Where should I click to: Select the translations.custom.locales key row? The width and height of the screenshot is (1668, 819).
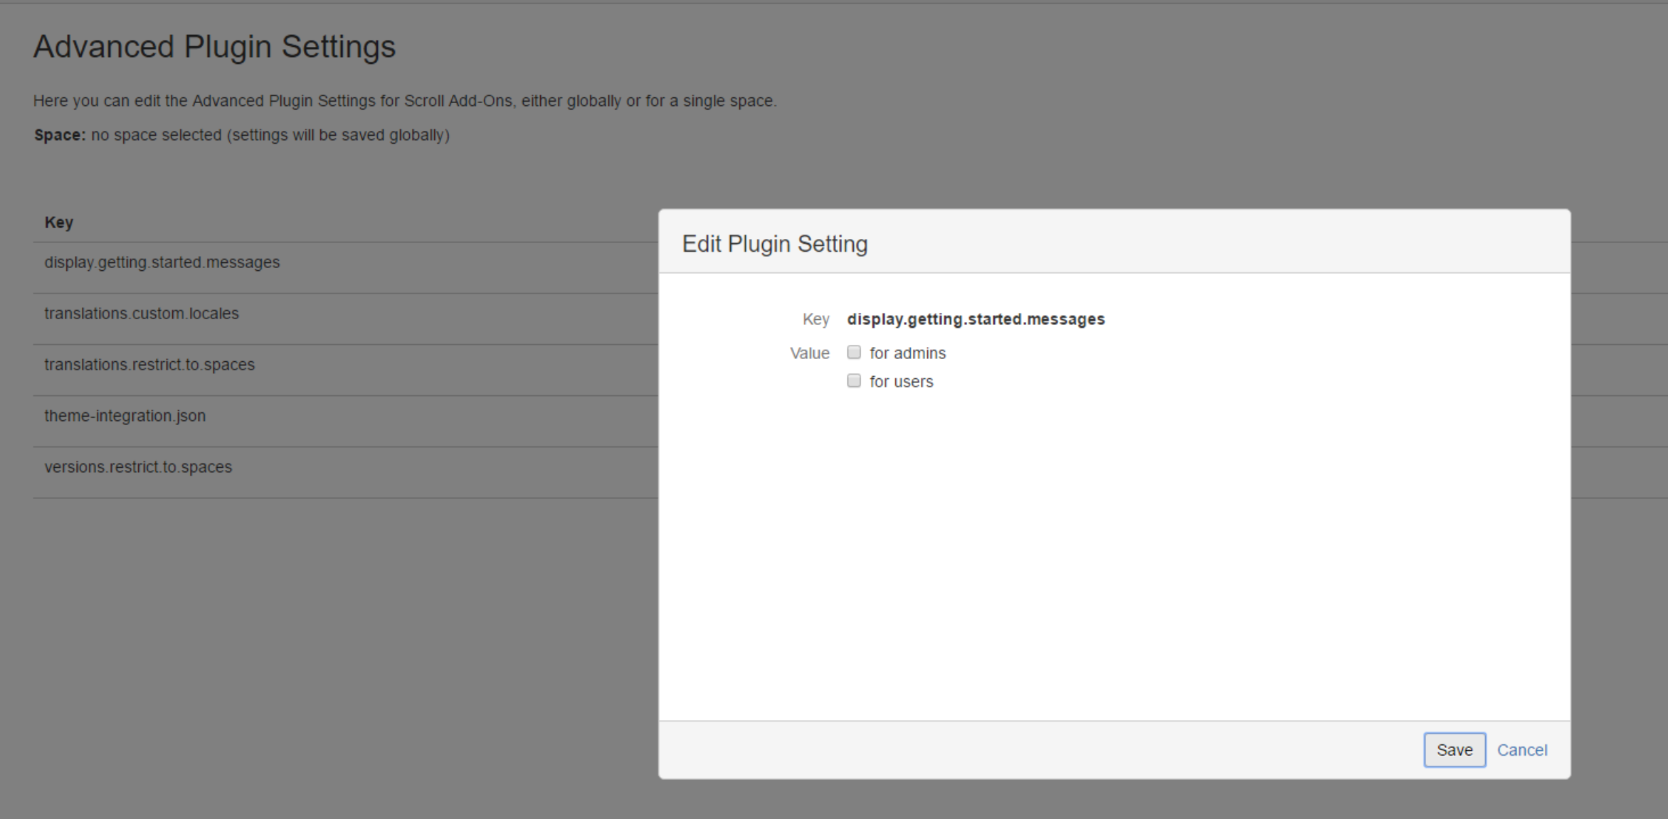(142, 314)
